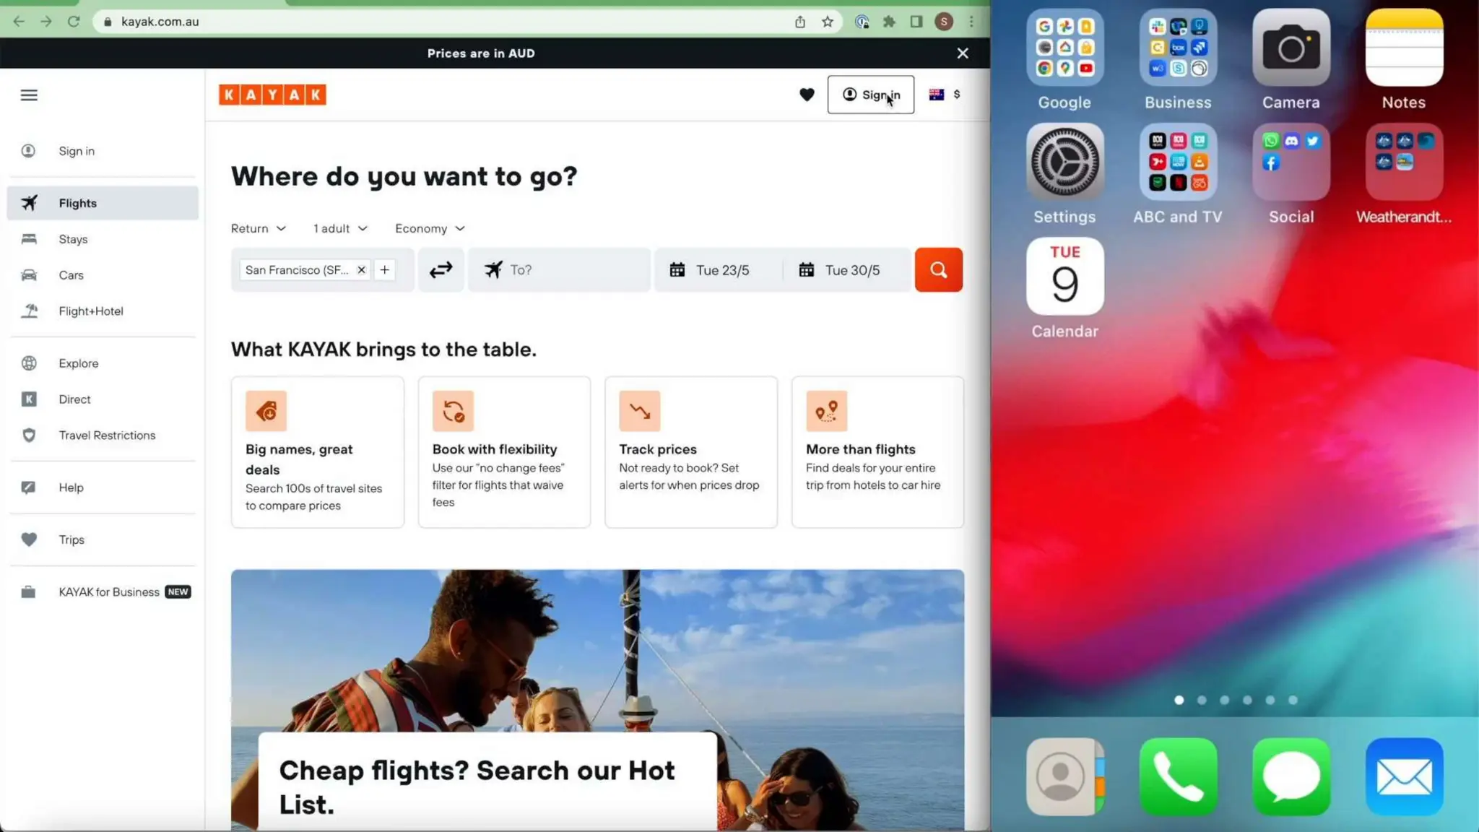Open the hamburger navigation menu
Image resolution: width=1479 pixels, height=832 pixels.
(x=29, y=95)
